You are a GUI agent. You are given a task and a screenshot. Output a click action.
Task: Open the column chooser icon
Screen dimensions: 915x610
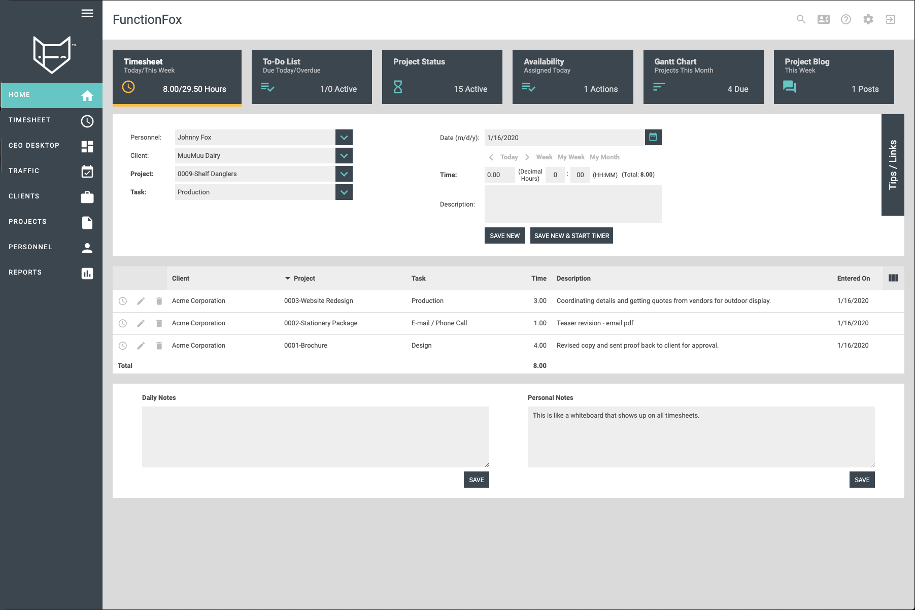(894, 278)
